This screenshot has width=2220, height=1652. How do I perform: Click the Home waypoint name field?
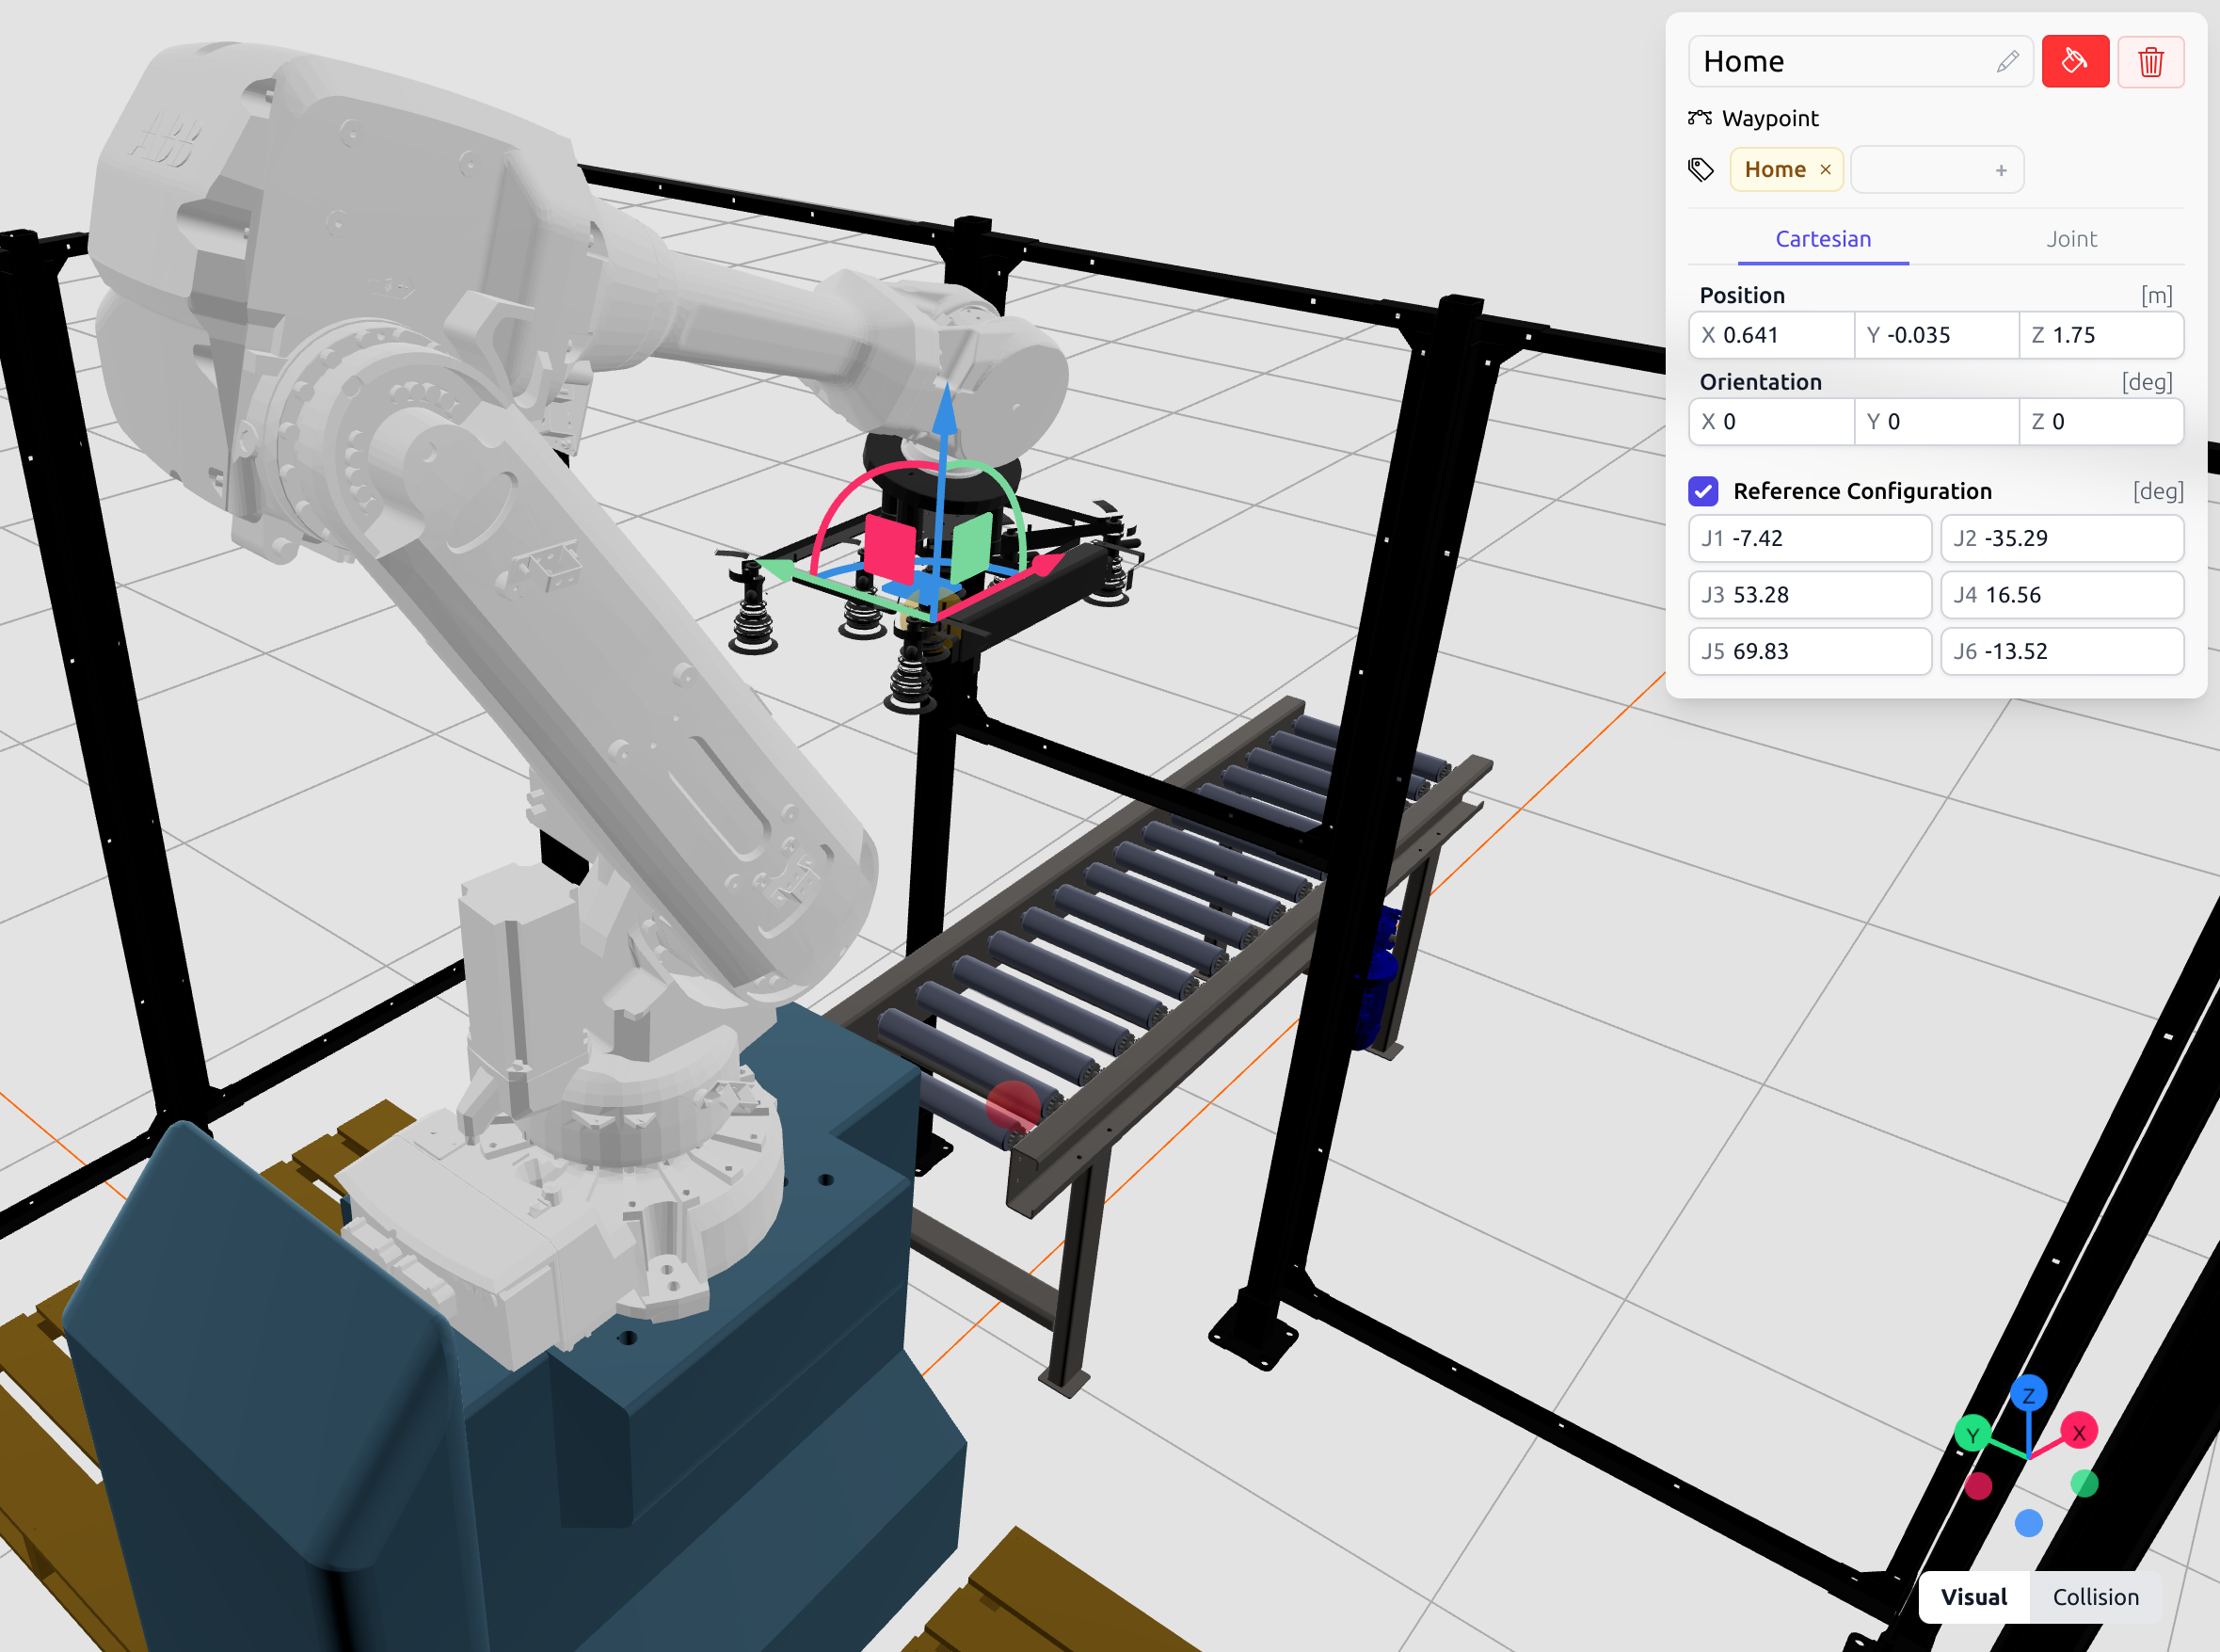[x=1860, y=62]
